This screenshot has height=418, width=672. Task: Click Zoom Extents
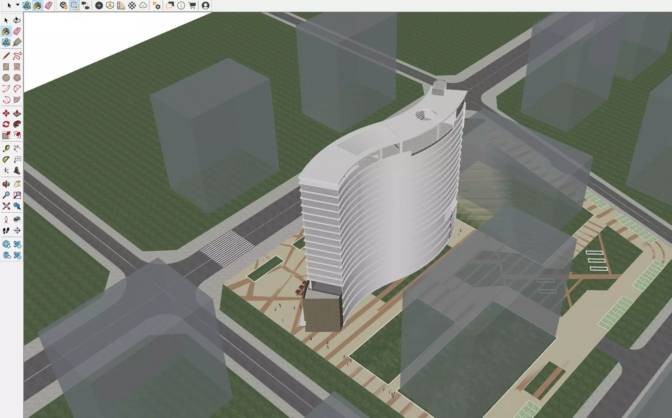click(x=6, y=206)
